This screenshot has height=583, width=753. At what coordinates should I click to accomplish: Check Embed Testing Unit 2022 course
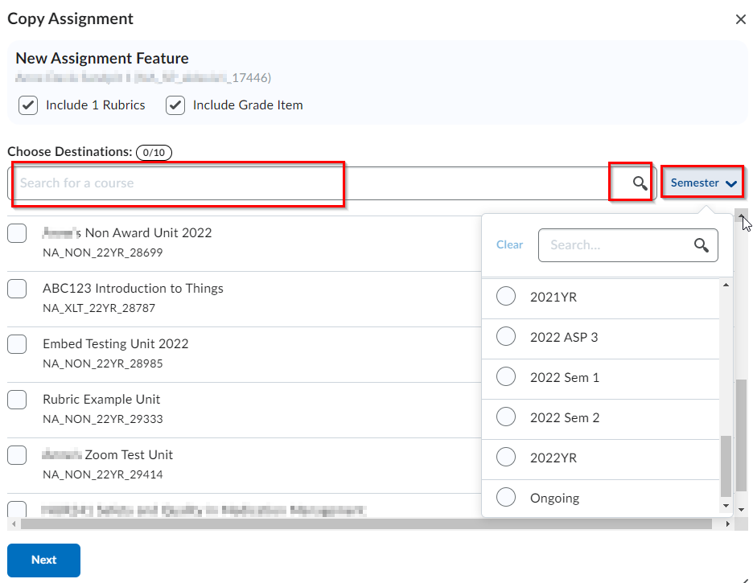coord(17,344)
